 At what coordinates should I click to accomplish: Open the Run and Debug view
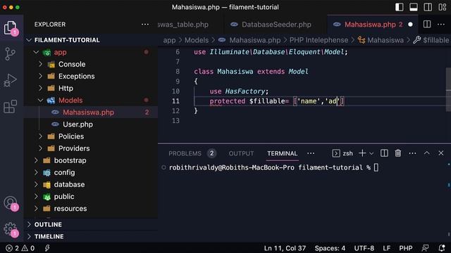click(11, 80)
